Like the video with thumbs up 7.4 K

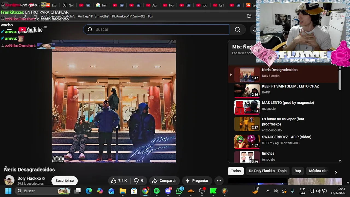click(119, 181)
